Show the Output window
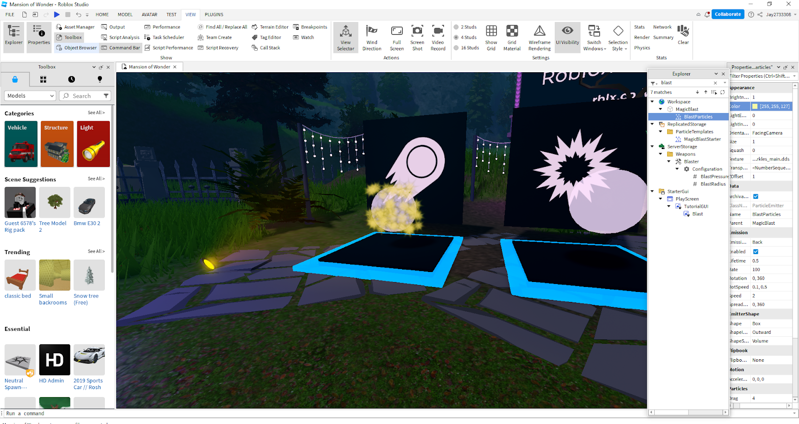The height and width of the screenshot is (424, 799). click(x=113, y=27)
